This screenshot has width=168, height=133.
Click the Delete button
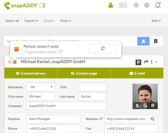pyautogui.click(x=49, y=21)
